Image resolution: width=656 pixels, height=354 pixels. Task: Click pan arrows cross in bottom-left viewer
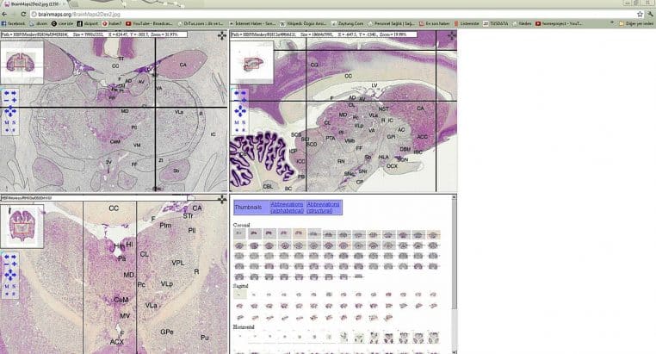coord(10,275)
